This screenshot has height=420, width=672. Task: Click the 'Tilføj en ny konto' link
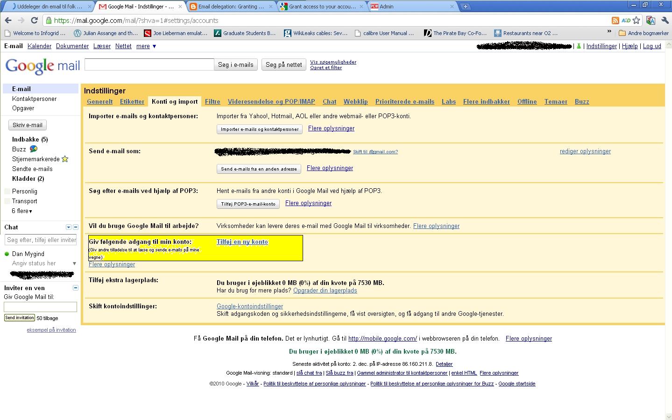click(x=242, y=242)
